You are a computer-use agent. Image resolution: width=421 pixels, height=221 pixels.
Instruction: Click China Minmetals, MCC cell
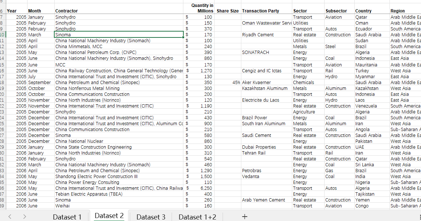click(119, 47)
